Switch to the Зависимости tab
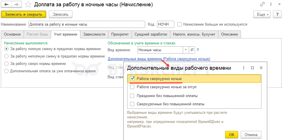This screenshot has width=283, height=140. pos(94,34)
